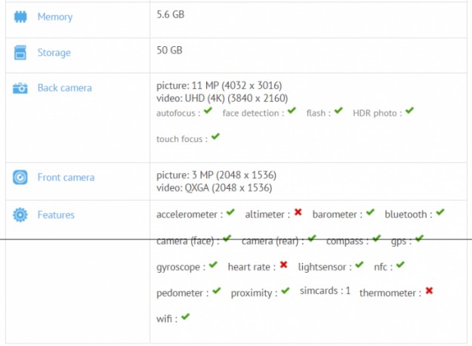This screenshot has height=346, width=472.
Task: Open the Back camera row label
Action: (x=65, y=88)
